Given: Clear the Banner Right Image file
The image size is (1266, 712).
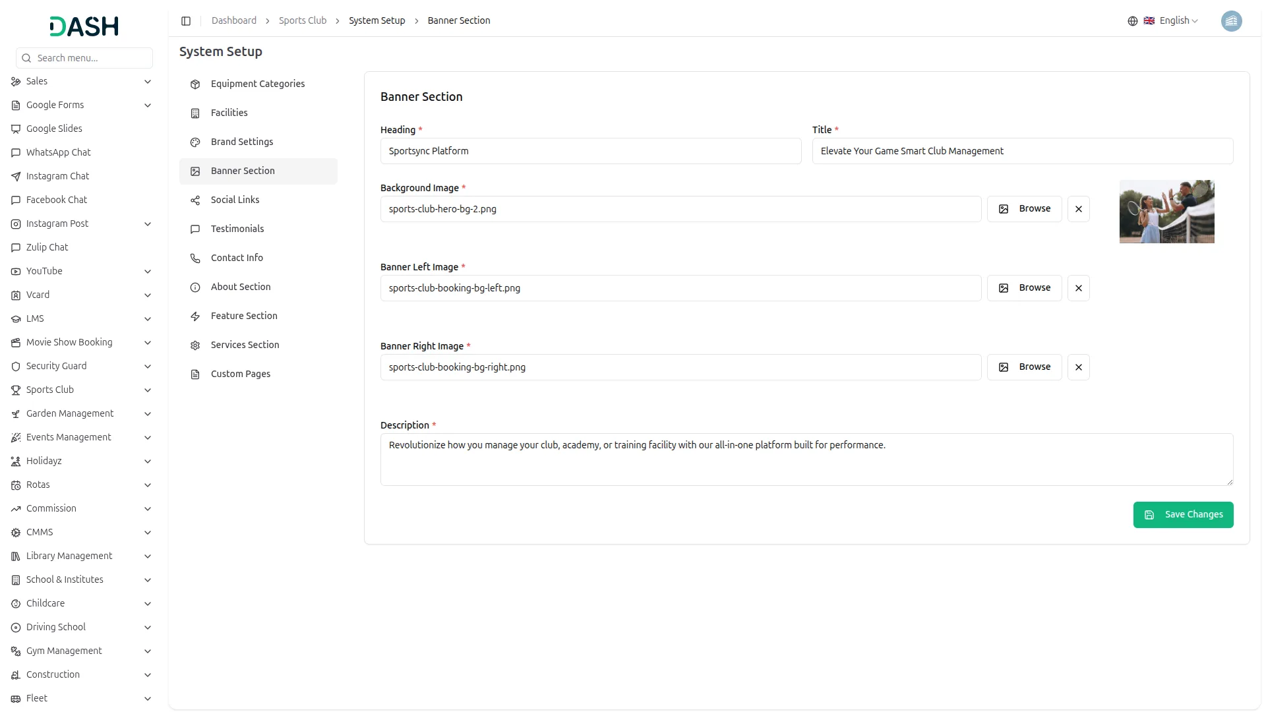Looking at the screenshot, I should click(1078, 367).
